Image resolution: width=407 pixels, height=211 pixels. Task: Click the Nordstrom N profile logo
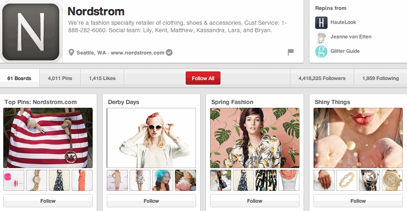[x=30, y=32]
